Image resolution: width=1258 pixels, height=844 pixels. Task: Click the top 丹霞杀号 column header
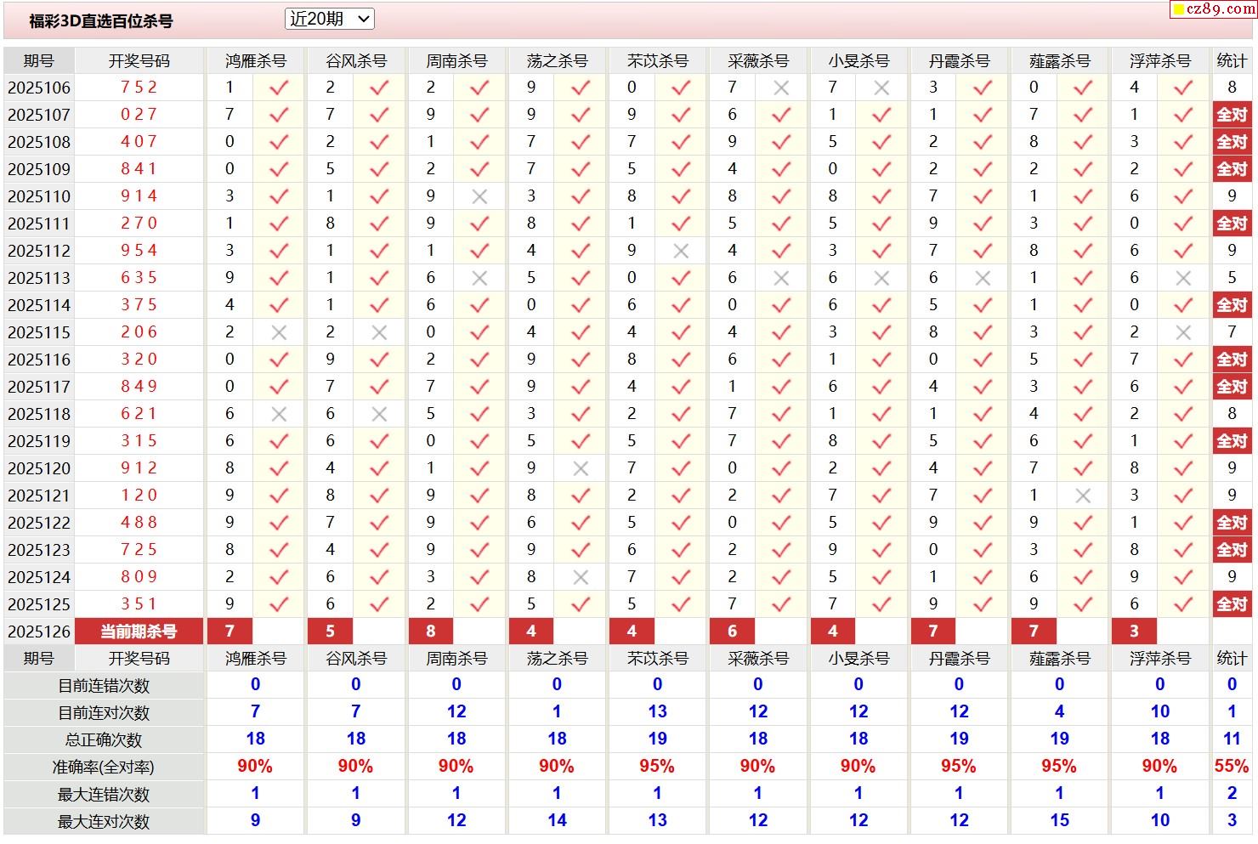tap(959, 61)
